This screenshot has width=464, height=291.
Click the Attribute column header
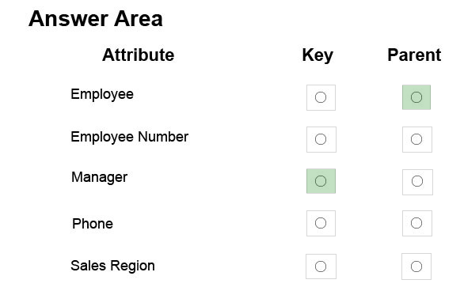(139, 55)
